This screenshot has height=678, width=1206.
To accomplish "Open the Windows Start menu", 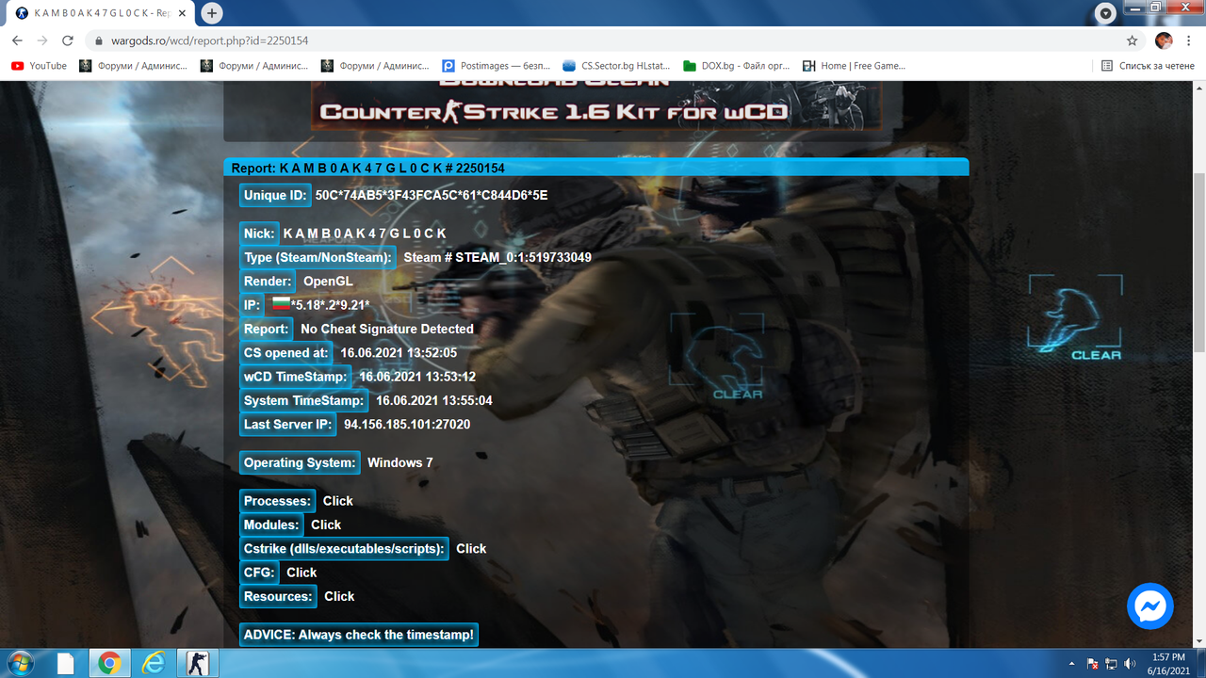I will [18, 663].
